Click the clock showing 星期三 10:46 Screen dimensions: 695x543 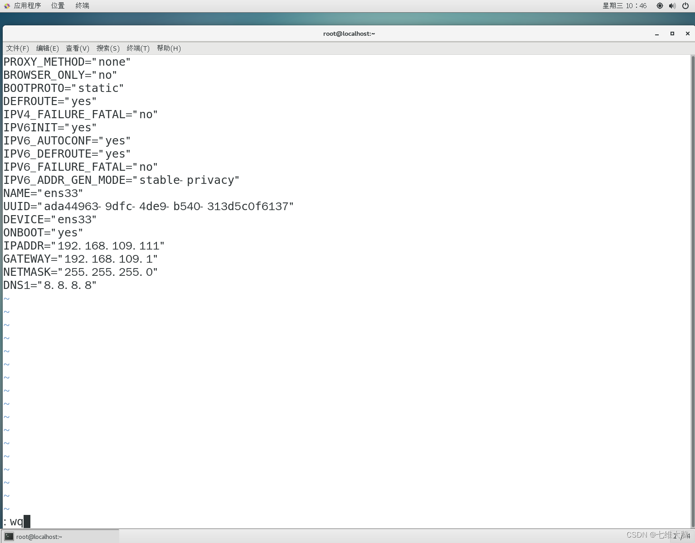click(x=624, y=6)
